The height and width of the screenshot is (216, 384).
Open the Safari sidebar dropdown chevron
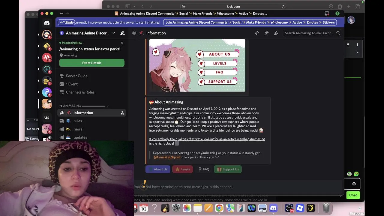(134, 6)
